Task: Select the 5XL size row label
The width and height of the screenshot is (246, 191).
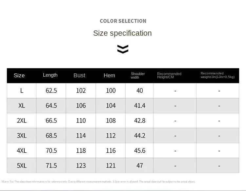Action: coord(22,166)
